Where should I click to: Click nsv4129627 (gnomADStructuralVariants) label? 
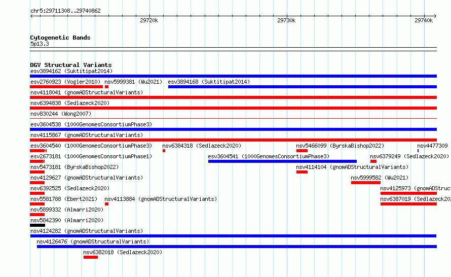click(x=87, y=178)
